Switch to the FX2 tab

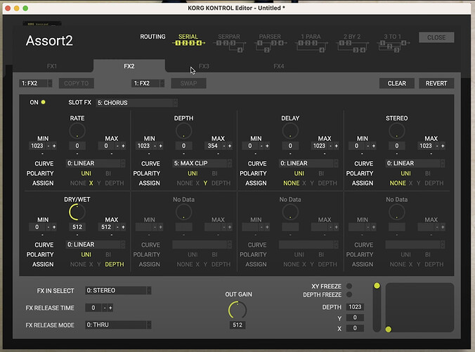coord(129,66)
